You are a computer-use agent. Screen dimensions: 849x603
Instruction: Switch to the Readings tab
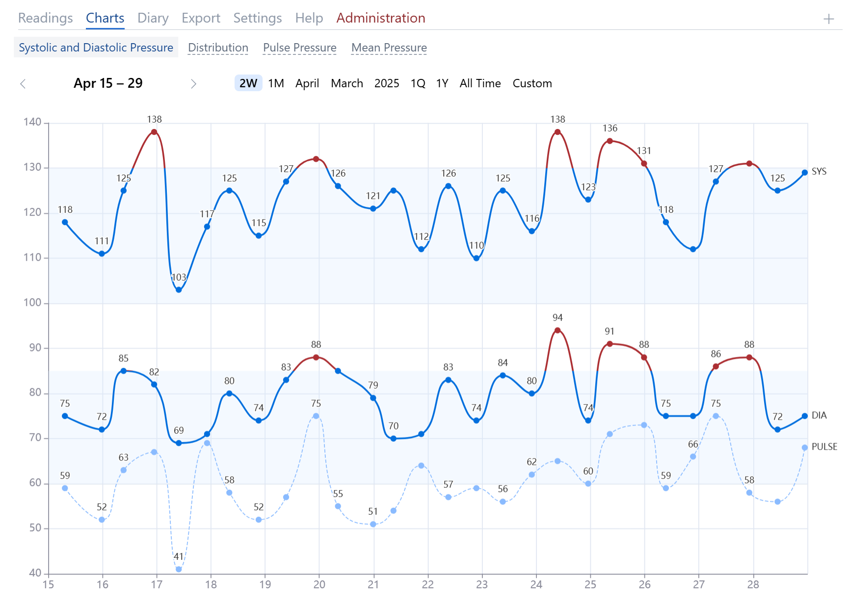tap(45, 18)
